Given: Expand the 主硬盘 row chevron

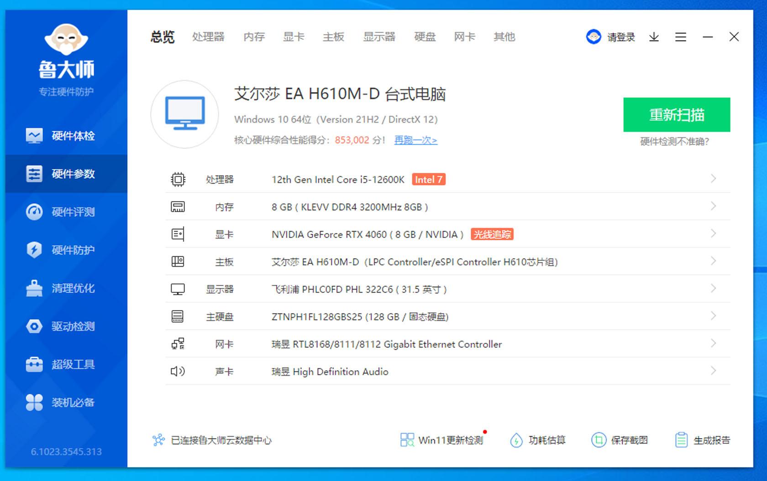Looking at the screenshot, I should pos(713,316).
